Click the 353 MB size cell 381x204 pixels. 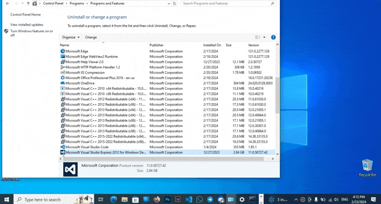239,147
